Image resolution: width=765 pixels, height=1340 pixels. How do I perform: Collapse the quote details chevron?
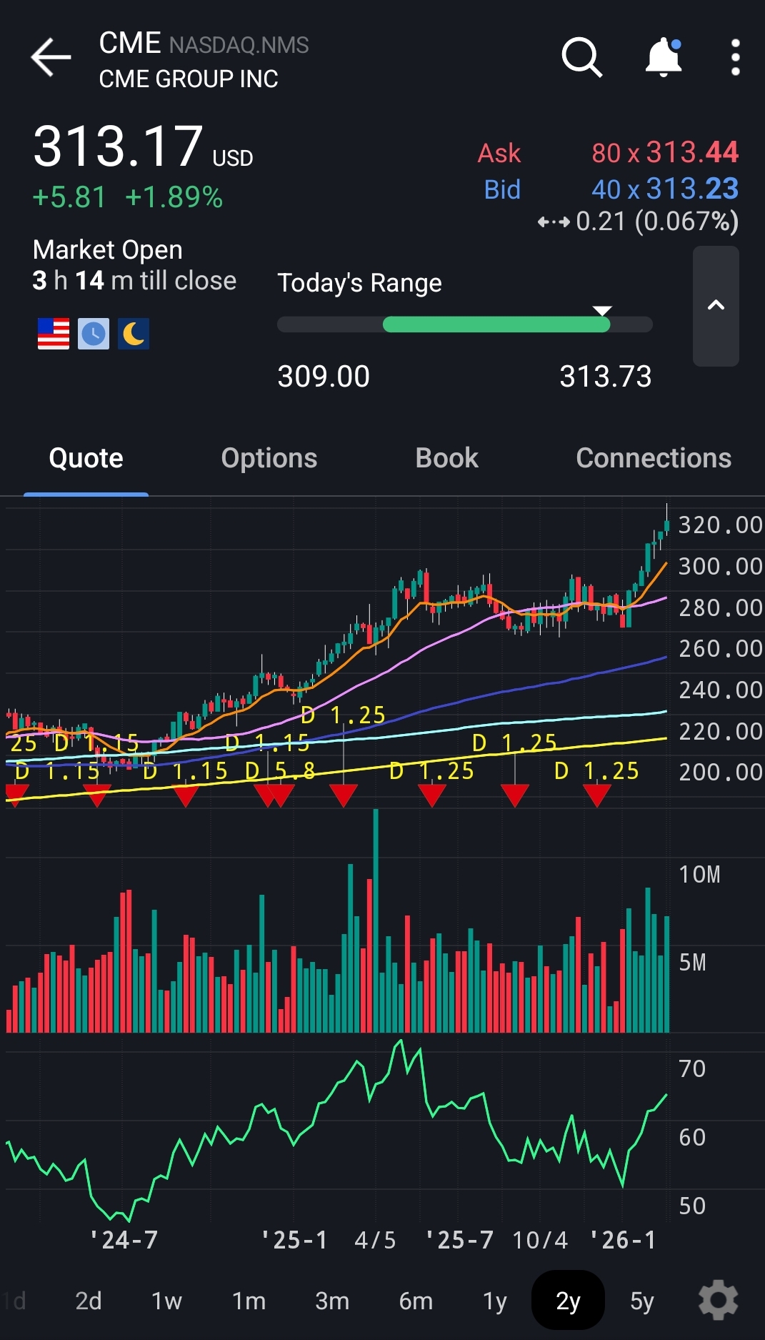[716, 306]
